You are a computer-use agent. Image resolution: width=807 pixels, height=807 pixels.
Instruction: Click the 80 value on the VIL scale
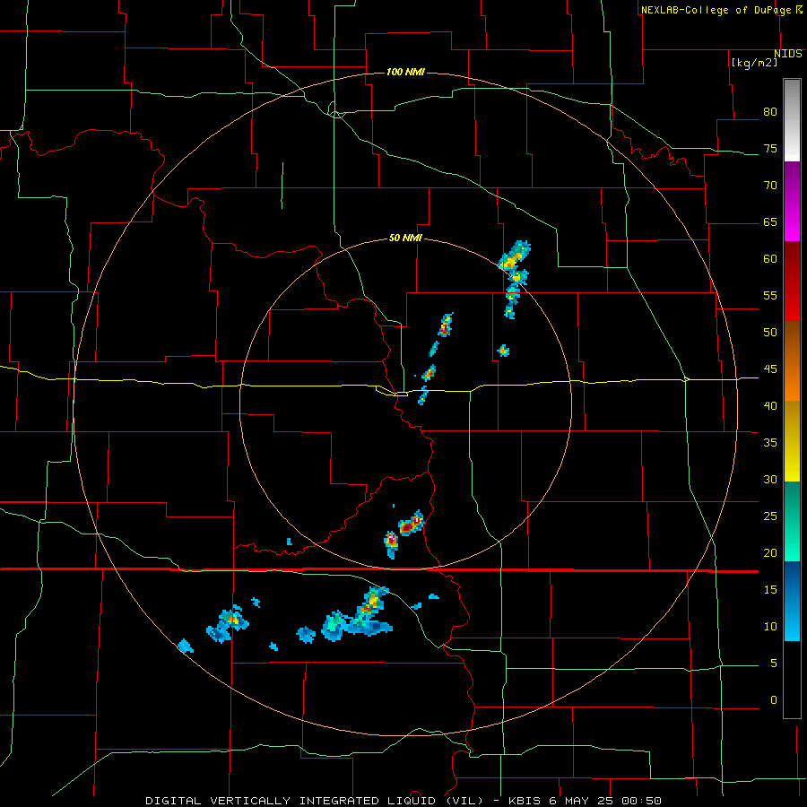770,112
